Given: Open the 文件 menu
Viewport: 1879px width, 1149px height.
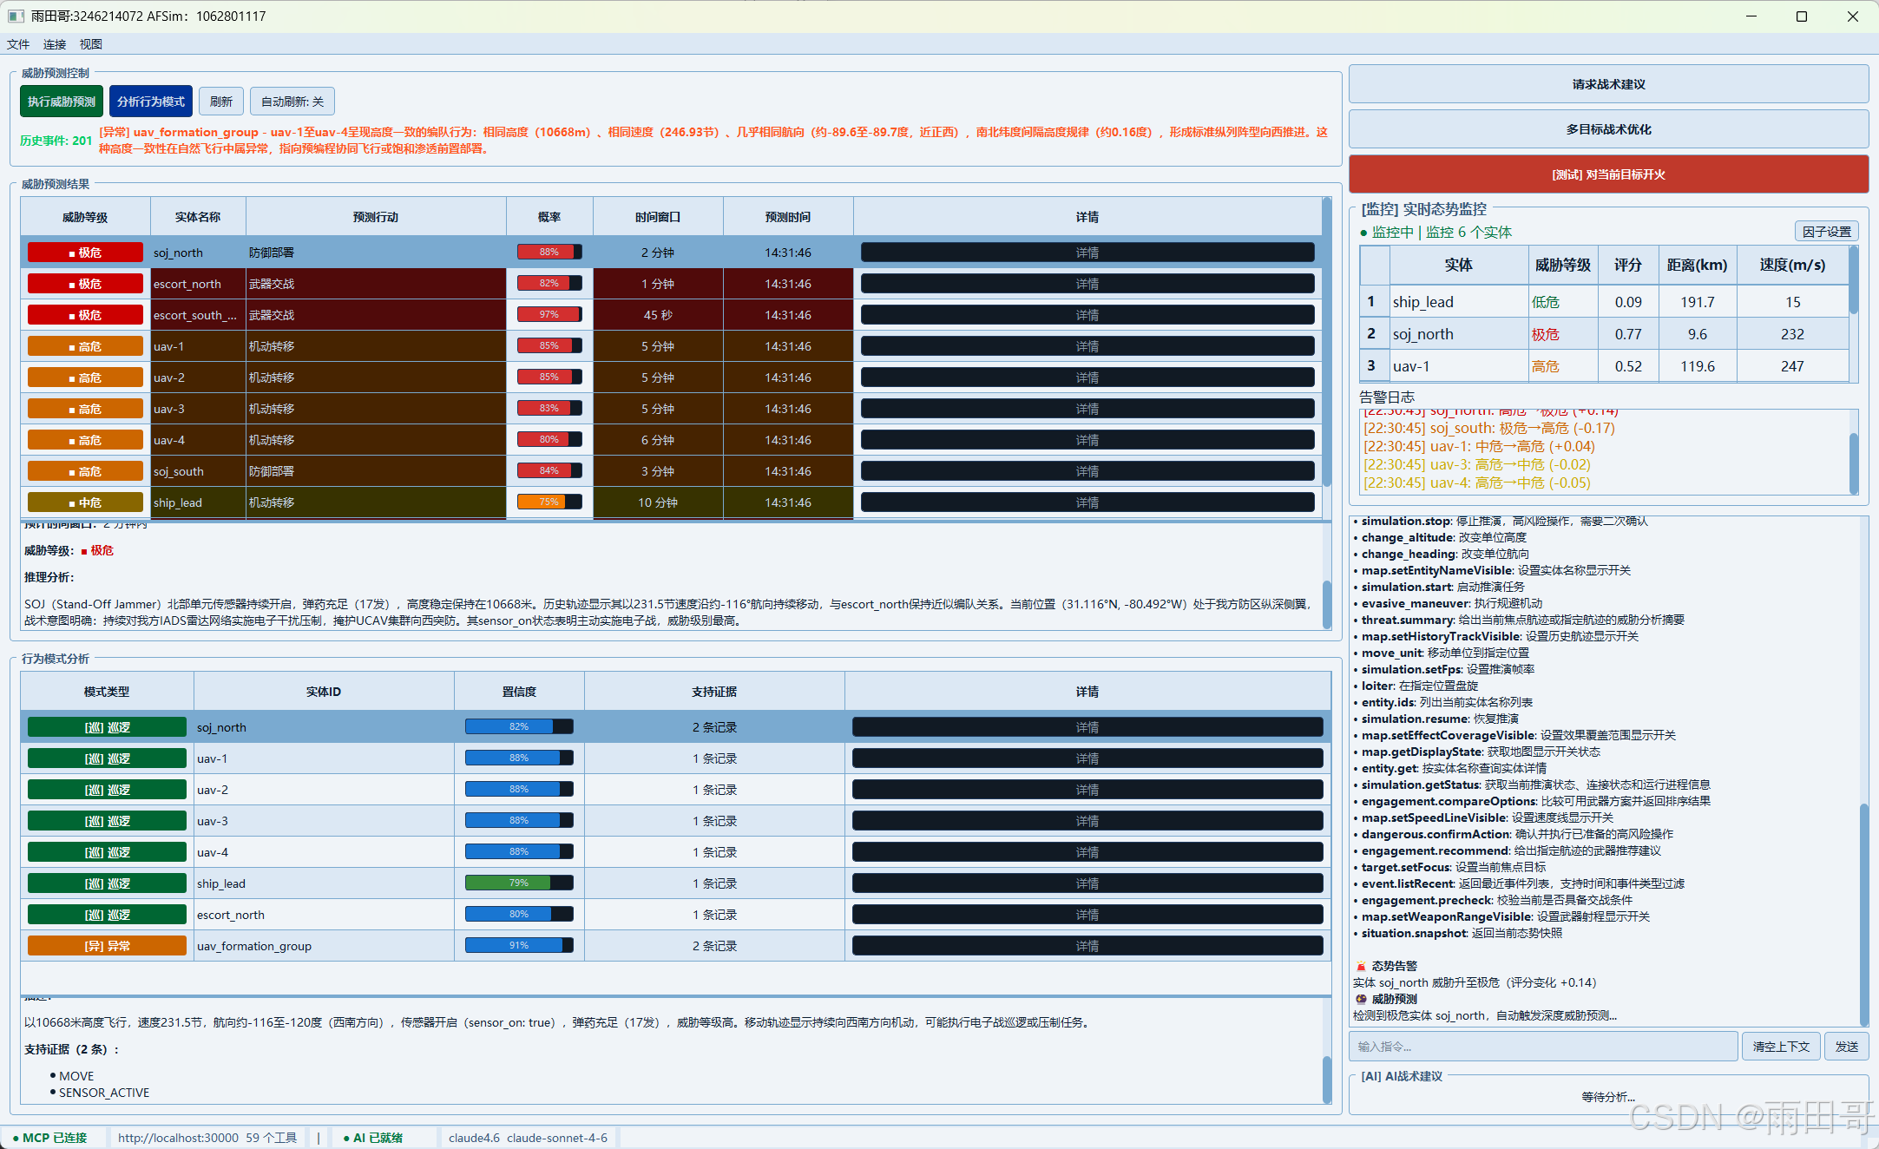Looking at the screenshot, I should click(18, 44).
